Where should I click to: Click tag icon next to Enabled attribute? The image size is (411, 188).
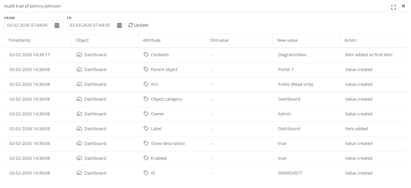click(x=146, y=158)
